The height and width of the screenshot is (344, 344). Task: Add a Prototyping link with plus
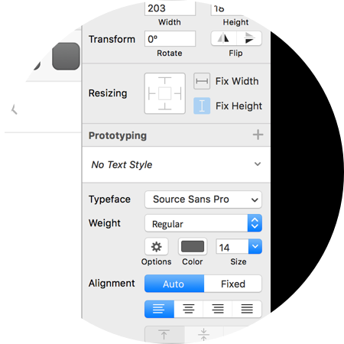pyautogui.click(x=258, y=135)
